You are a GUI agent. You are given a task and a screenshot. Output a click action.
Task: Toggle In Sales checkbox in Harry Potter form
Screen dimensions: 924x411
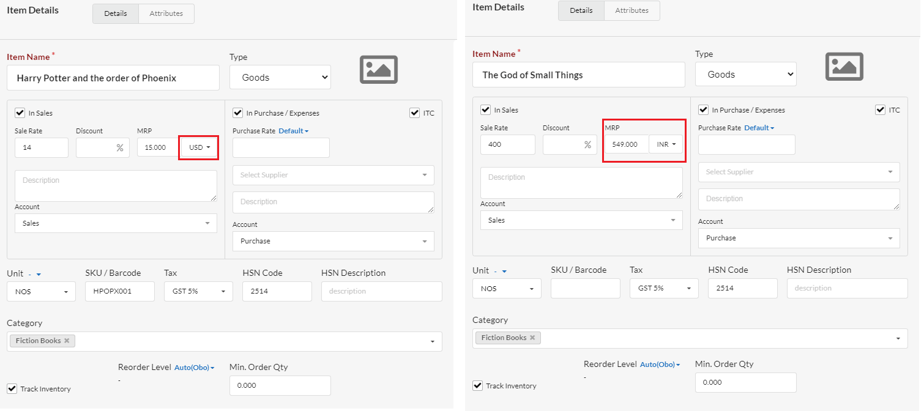click(20, 113)
